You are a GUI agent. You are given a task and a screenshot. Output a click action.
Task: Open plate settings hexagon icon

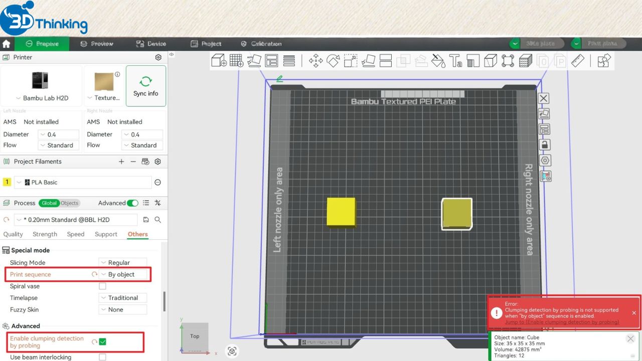pyautogui.click(x=544, y=160)
